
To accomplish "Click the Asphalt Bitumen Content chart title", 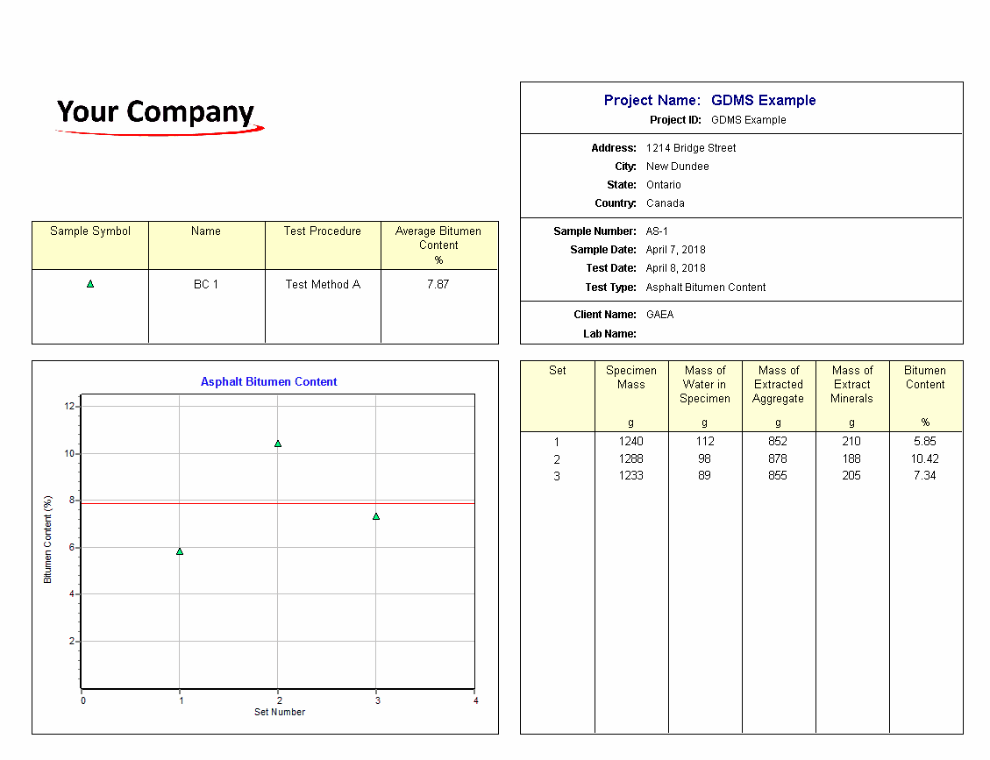I will point(268,382).
